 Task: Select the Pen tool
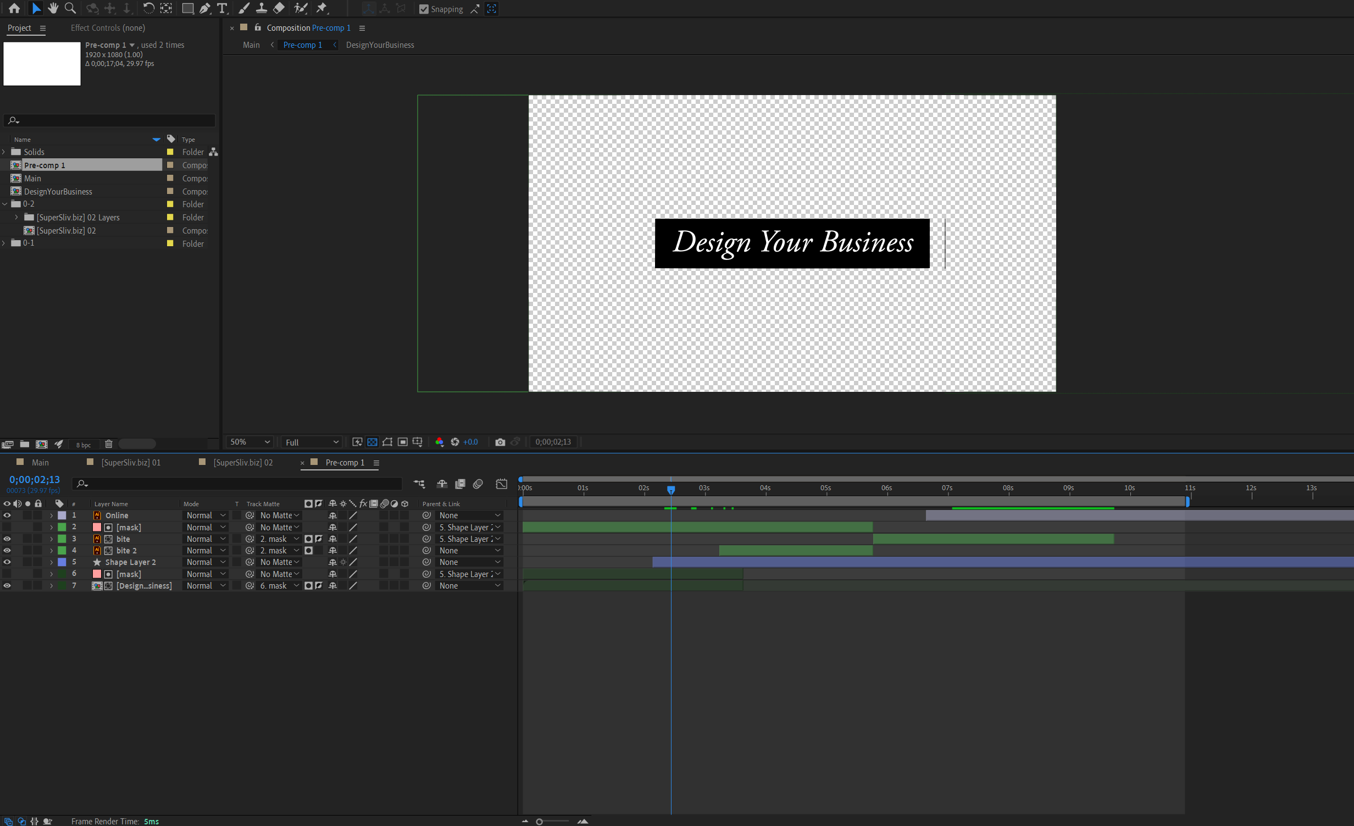click(205, 8)
